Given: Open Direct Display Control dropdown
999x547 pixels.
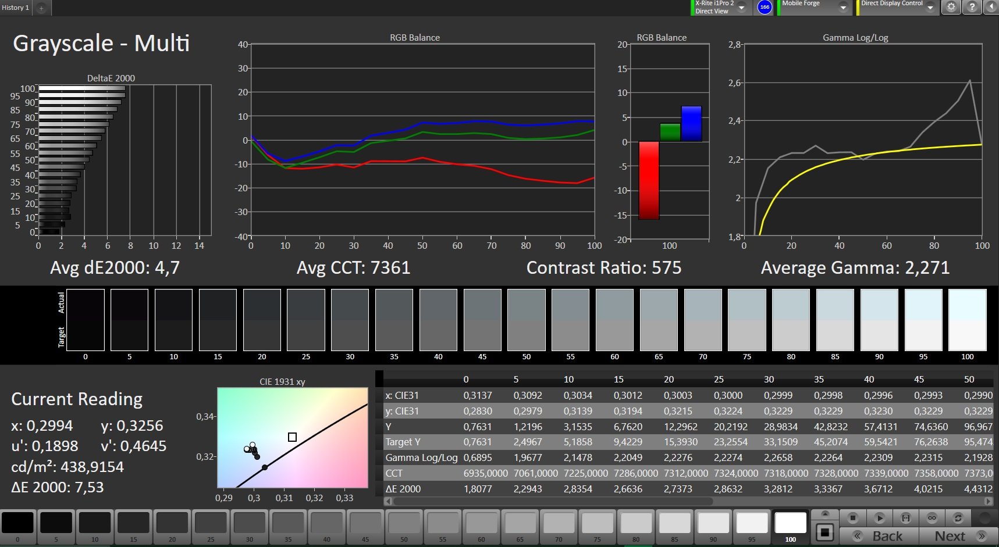Looking at the screenshot, I should [930, 8].
